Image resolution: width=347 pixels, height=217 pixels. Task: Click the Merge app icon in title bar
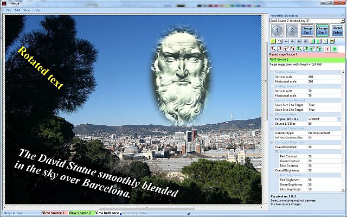[x=4, y=3]
